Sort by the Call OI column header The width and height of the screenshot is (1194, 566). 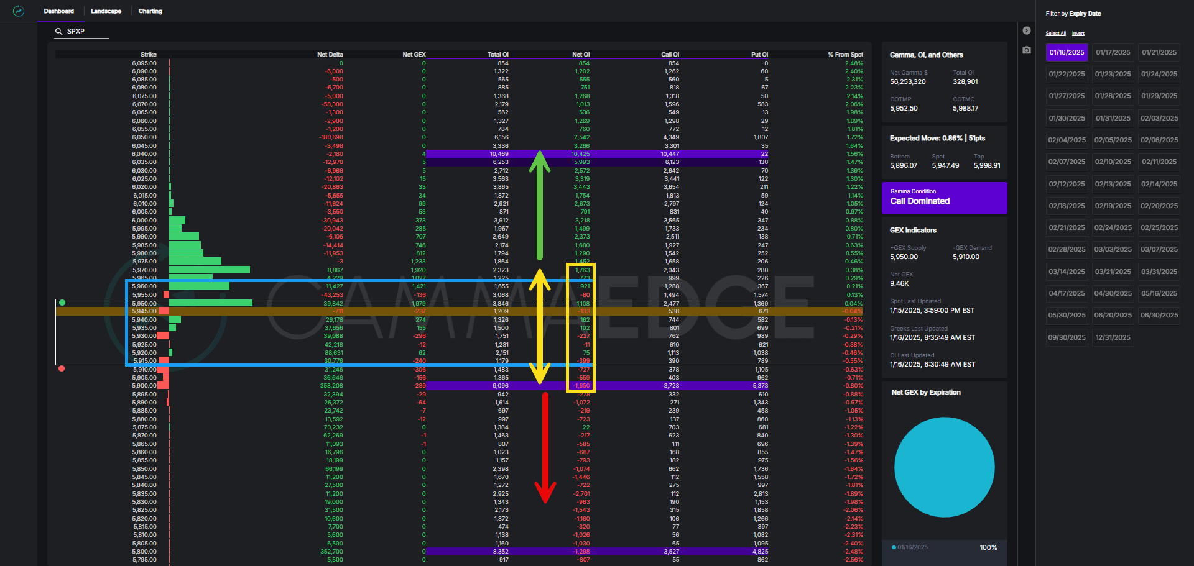670,55
